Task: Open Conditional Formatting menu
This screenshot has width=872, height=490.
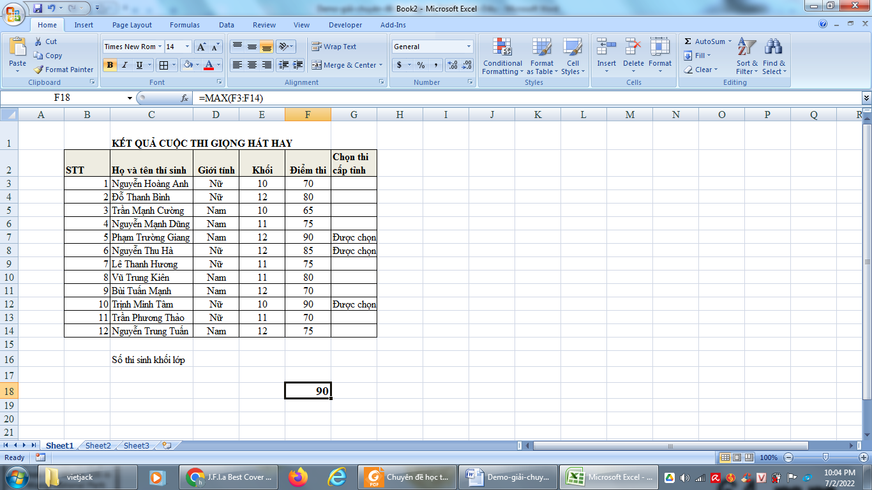Action: (x=502, y=56)
